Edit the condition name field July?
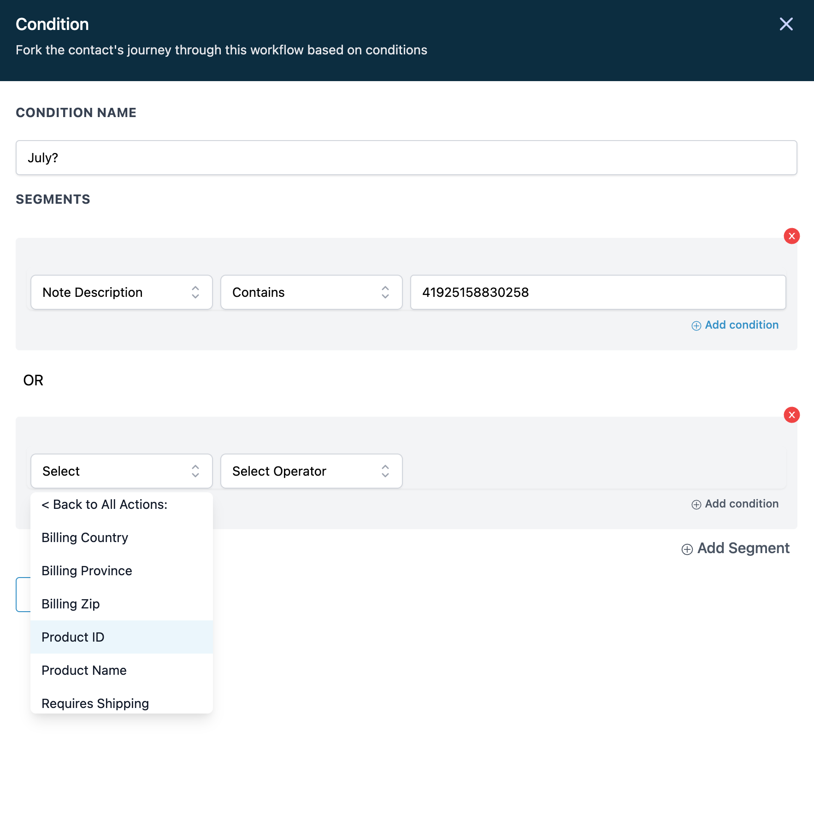Image resolution: width=814 pixels, height=814 pixels. pos(407,158)
